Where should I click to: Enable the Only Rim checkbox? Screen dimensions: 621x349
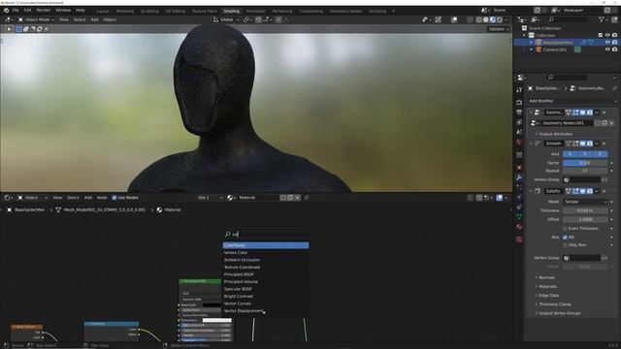point(565,245)
